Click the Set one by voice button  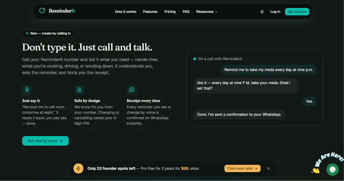coord(45,141)
